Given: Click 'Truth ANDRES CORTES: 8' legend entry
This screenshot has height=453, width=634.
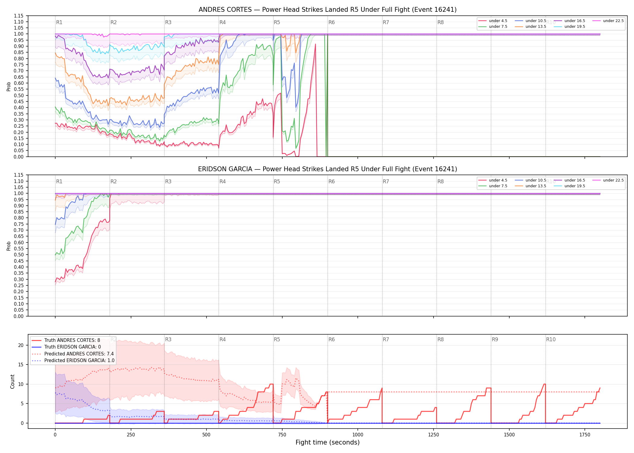Looking at the screenshot, I should 66,340.
